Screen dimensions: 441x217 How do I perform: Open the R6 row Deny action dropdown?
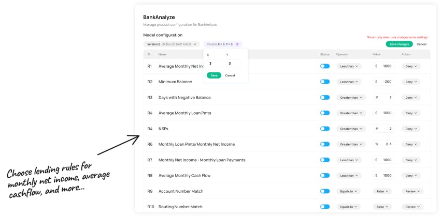point(411,144)
